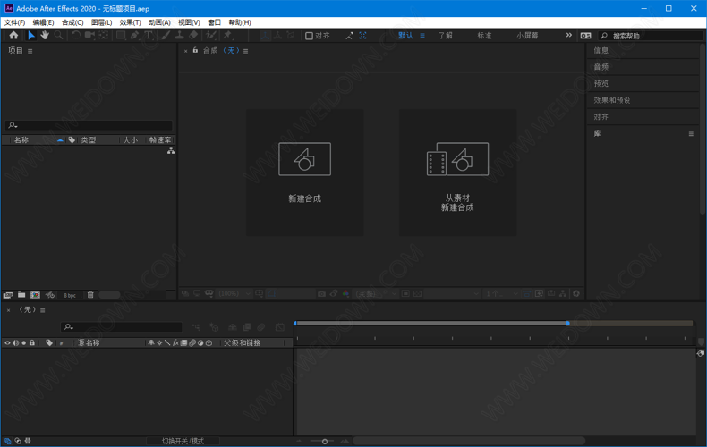This screenshot has width=707, height=447.
Task: Select the Selection arrow tool
Action: point(31,35)
